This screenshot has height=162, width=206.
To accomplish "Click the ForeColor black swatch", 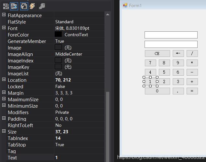I will (x=58, y=34).
